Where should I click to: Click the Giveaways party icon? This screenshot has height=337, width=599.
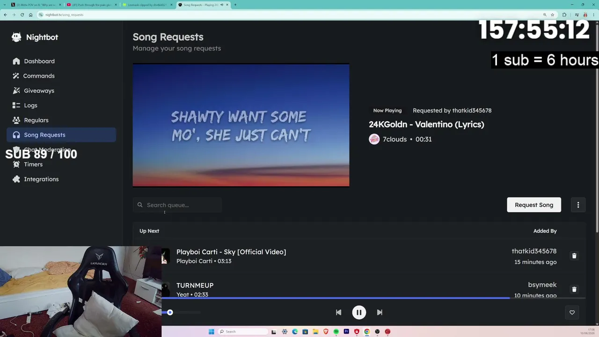click(16, 91)
